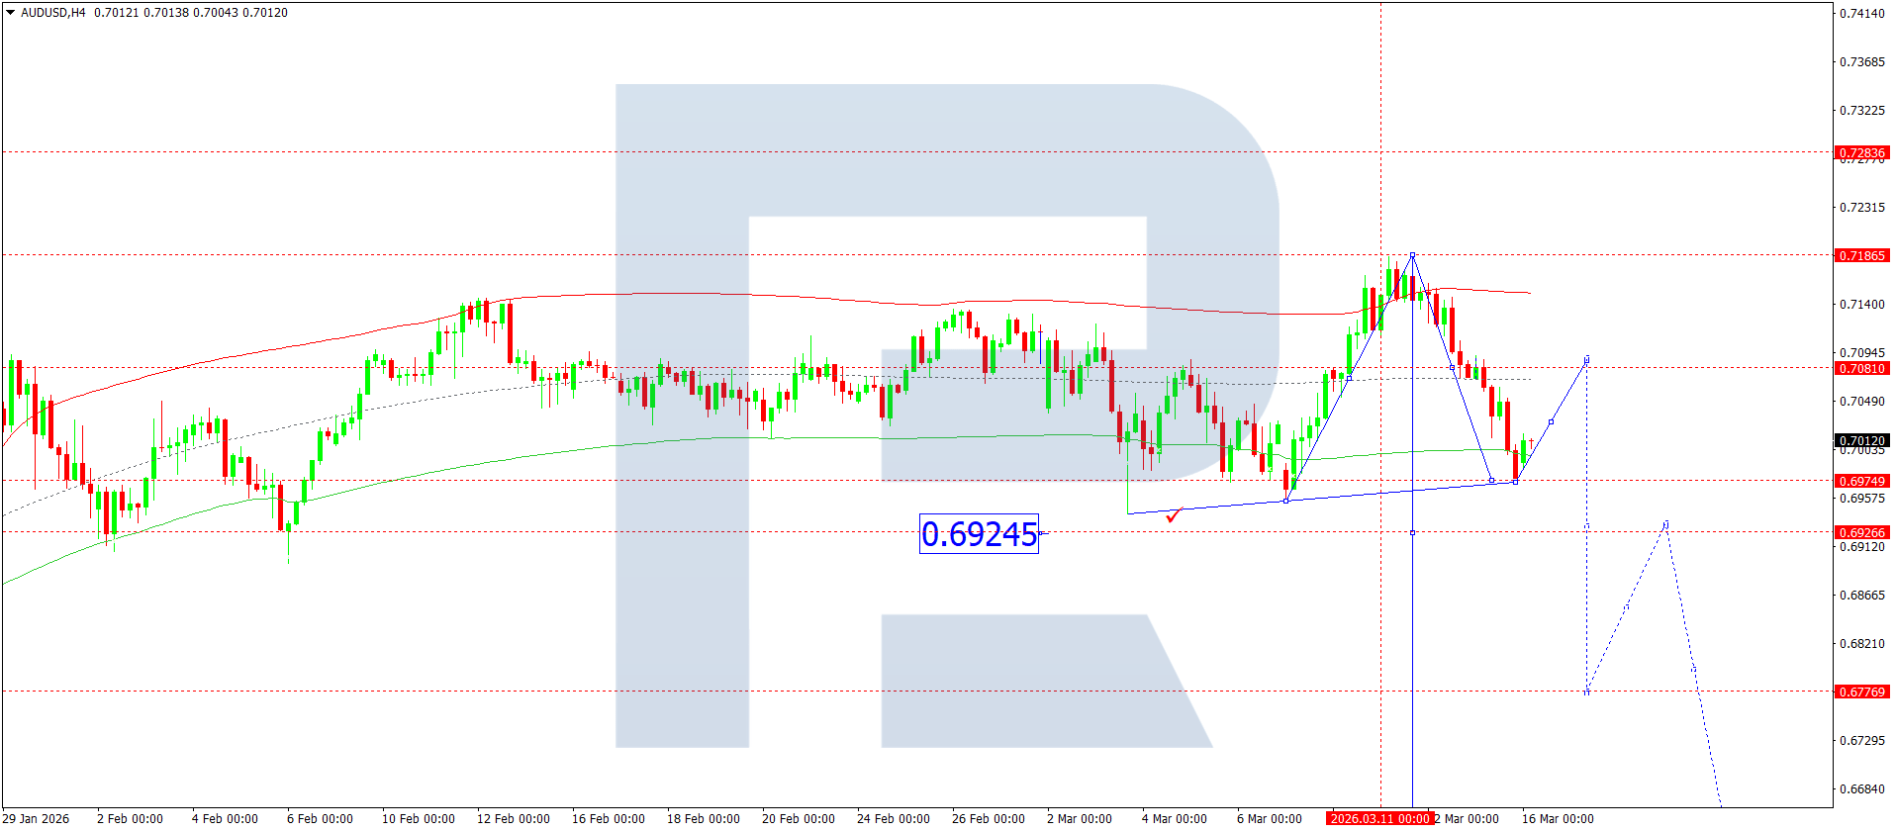1896x831 pixels.
Task: Click the 0.74140 price scale label
Action: (1861, 13)
